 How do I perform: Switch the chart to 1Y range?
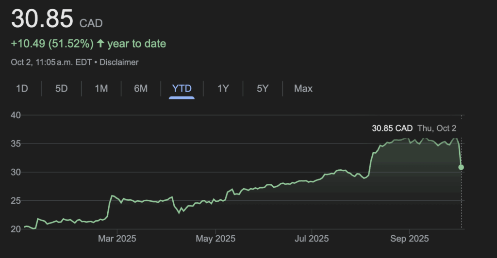pos(223,89)
